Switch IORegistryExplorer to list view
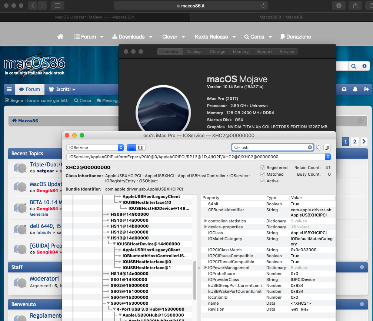Viewport: 373px width, 321px height. (x=131, y=148)
